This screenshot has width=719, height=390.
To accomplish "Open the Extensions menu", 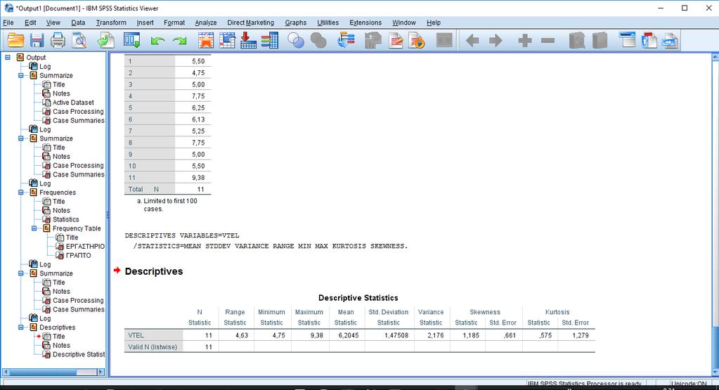I will tap(365, 22).
